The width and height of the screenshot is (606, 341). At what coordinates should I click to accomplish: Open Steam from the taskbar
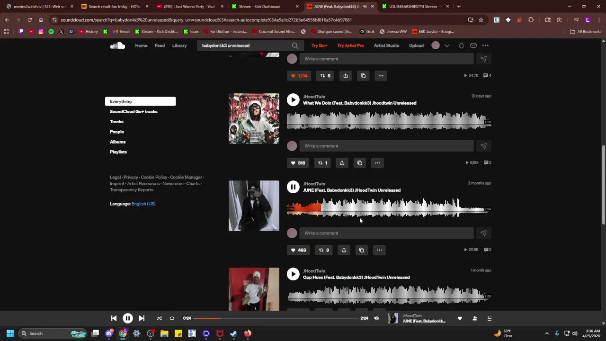(233, 333)
